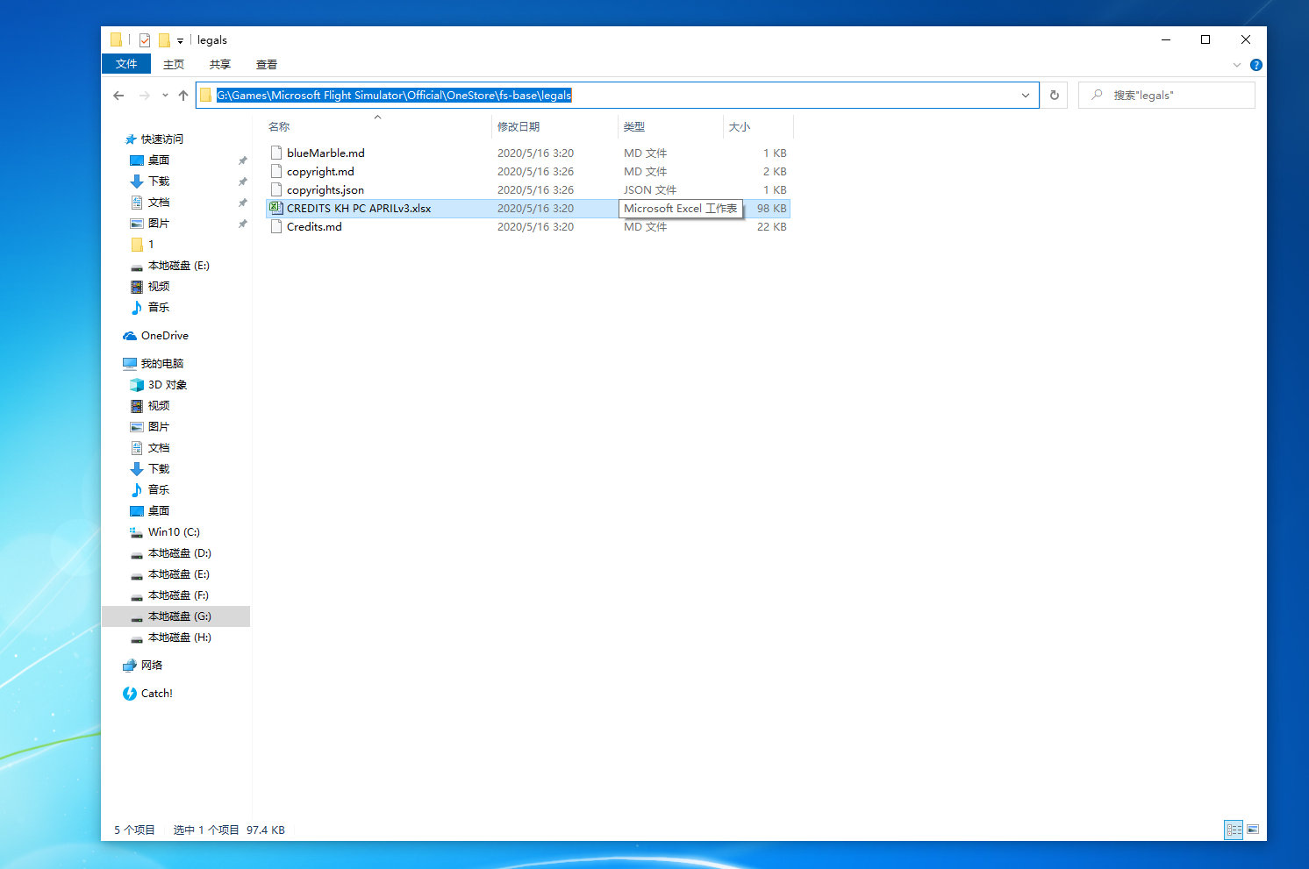This screenshot has height=869, width=1309.
Task: Open 文档 under 我的电脑
Action: pos(159,448)
